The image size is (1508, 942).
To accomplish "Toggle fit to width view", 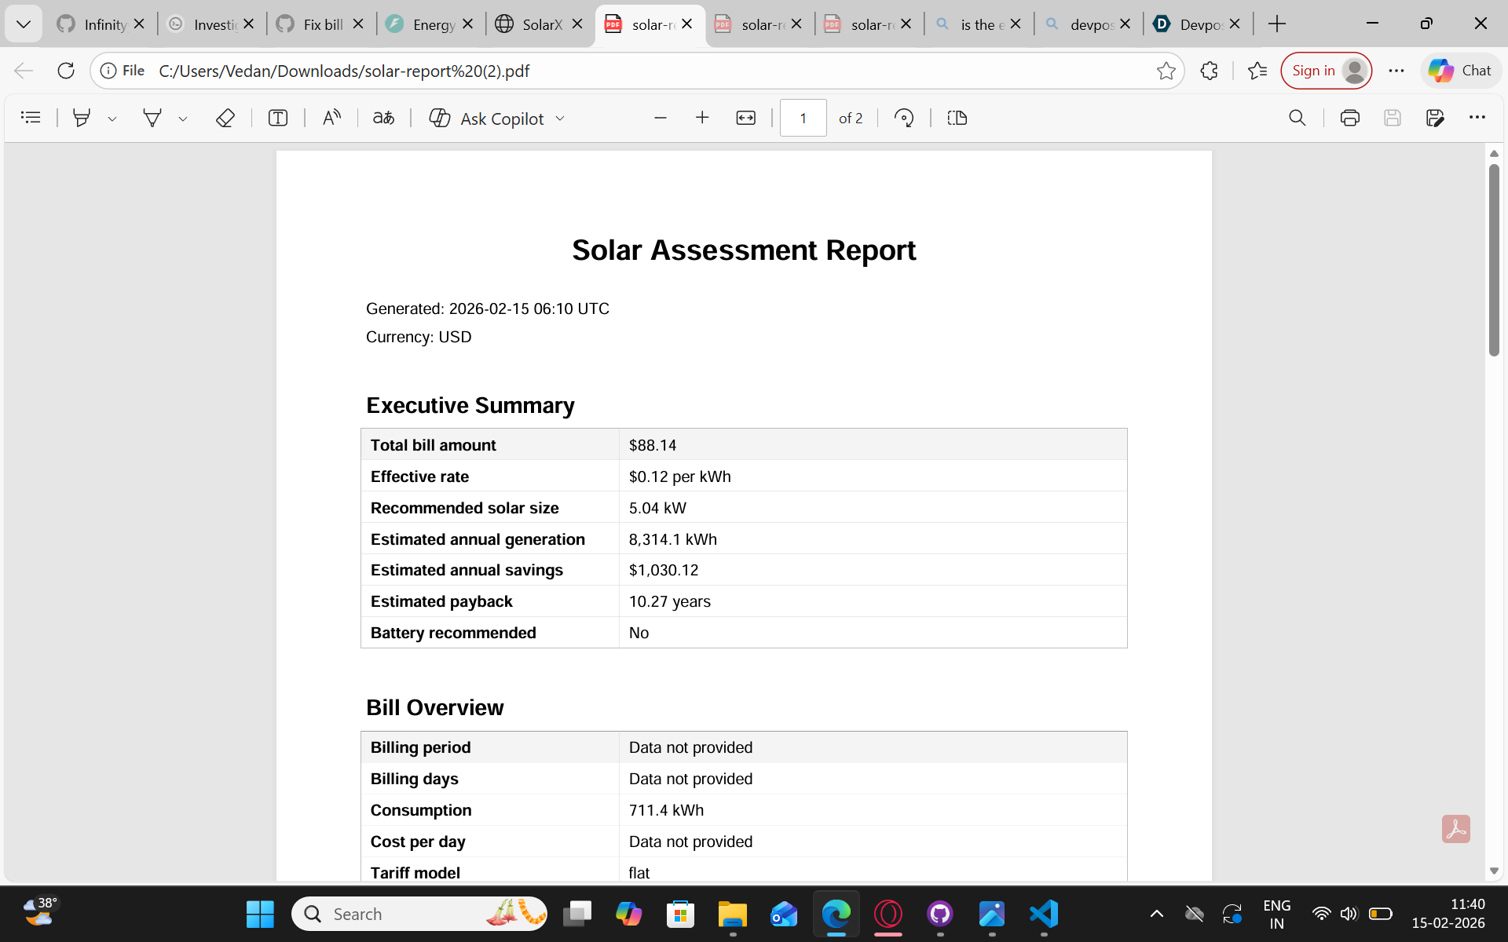I will 745,118.
